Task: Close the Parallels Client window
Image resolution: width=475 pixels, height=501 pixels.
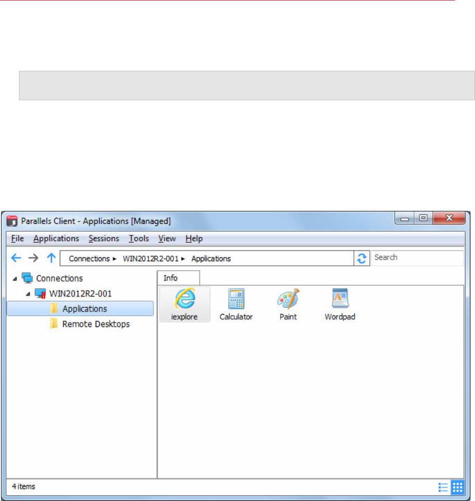Action: 449,218
